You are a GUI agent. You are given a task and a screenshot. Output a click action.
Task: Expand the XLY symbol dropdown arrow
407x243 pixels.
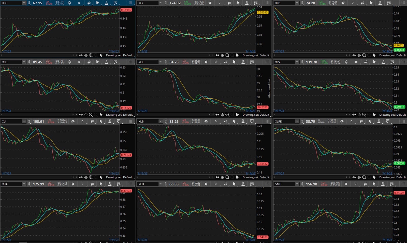pos(161,3)
